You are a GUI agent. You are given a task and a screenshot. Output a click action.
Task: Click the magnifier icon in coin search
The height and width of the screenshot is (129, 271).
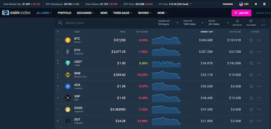(x=60, y=23)
